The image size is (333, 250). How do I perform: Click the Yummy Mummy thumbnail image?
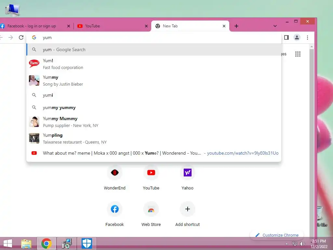pos(34,122)
